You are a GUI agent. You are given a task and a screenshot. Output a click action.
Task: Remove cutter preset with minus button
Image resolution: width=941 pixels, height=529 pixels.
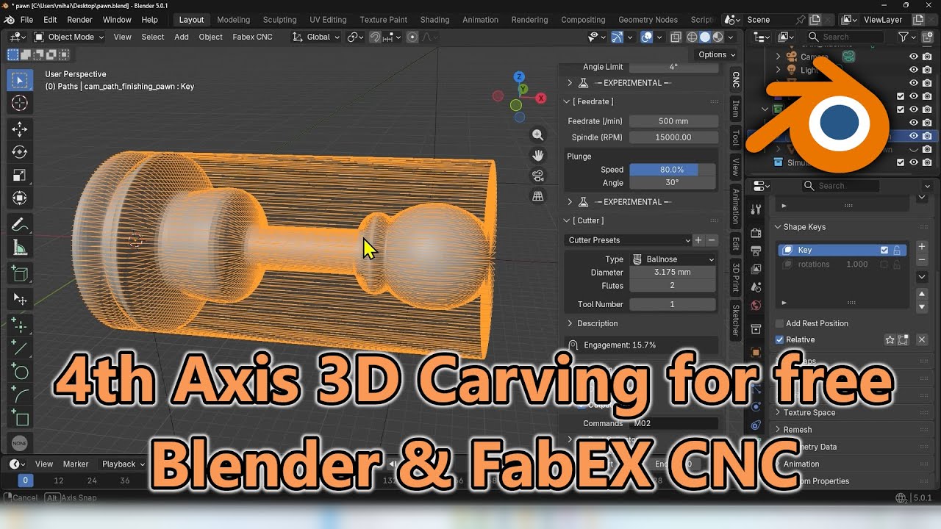click(x=711, y=240)
